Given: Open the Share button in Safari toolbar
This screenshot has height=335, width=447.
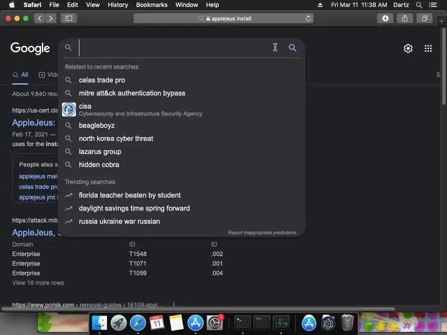Looking at the screenshot, I should tap(405, 18).
